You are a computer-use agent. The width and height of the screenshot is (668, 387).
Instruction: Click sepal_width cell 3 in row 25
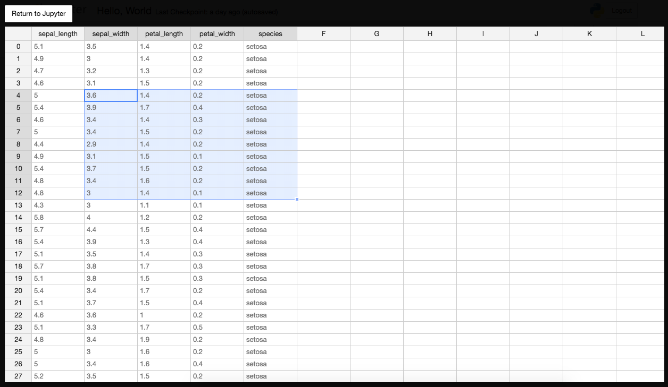click(111, 352)
